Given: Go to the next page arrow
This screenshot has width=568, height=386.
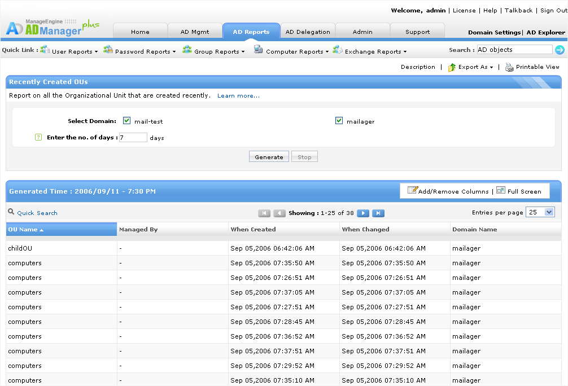Looking at the screenshot, I should [364, 213].
